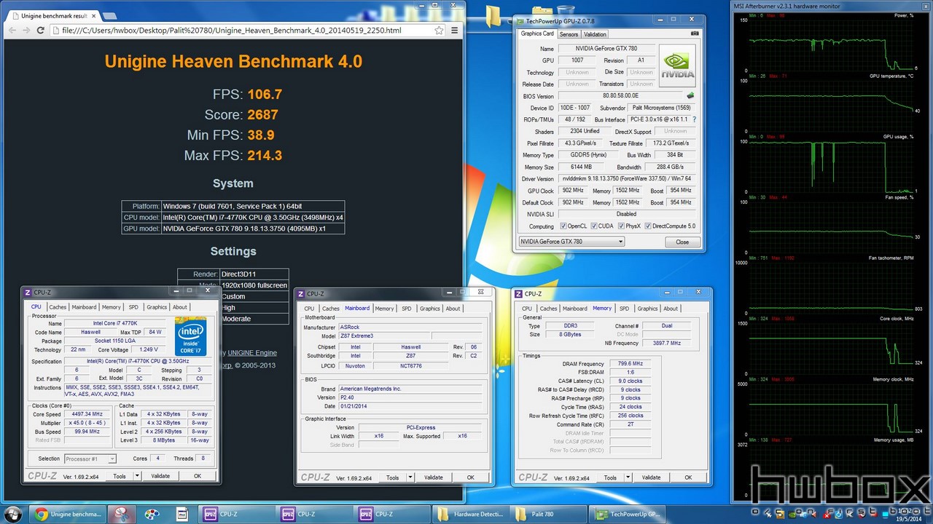Click BIOS Version field 80.80.58.00.0E

click(621, 96)
